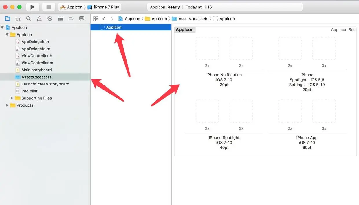Open LaunchScreen.storyboard
The height and width of the screenshot is (205, 359).
click(x=45, y=84)
